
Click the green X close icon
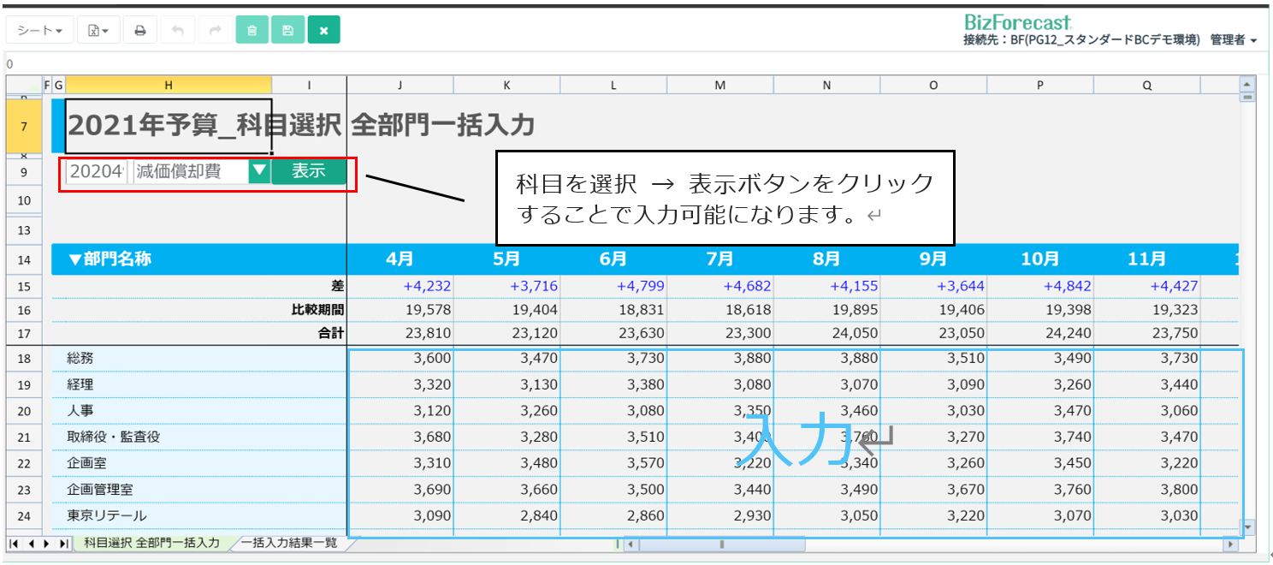coord(323,31)
